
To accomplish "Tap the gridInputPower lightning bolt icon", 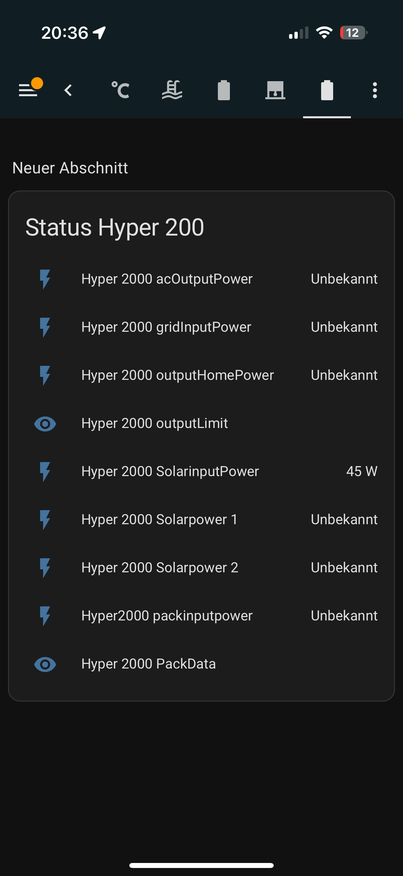I will (45, 327).
